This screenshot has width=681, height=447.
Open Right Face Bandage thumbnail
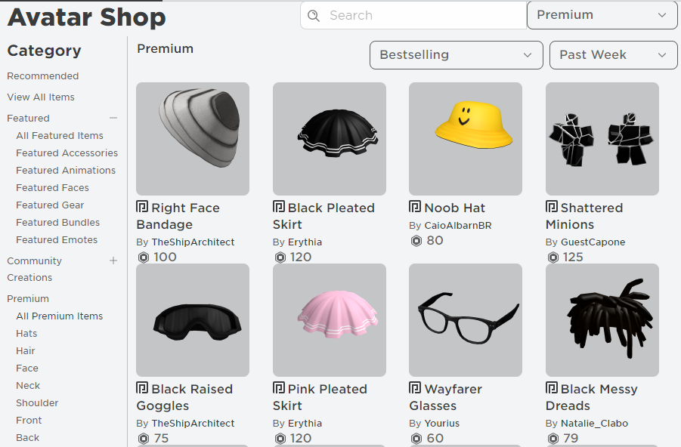193,139
